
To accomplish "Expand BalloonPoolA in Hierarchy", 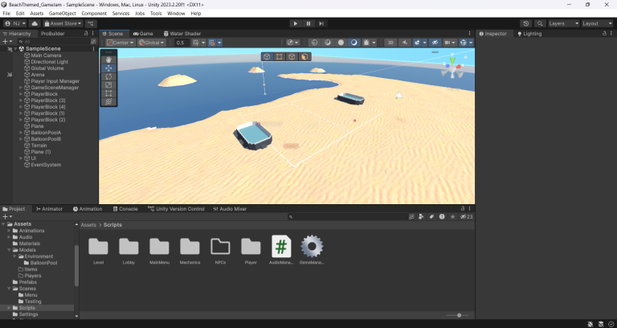I will pyautogui.click(x=21, y=133).
